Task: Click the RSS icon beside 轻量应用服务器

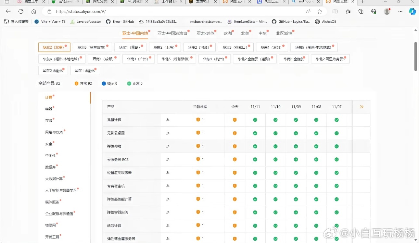Action: pos(168,173)
